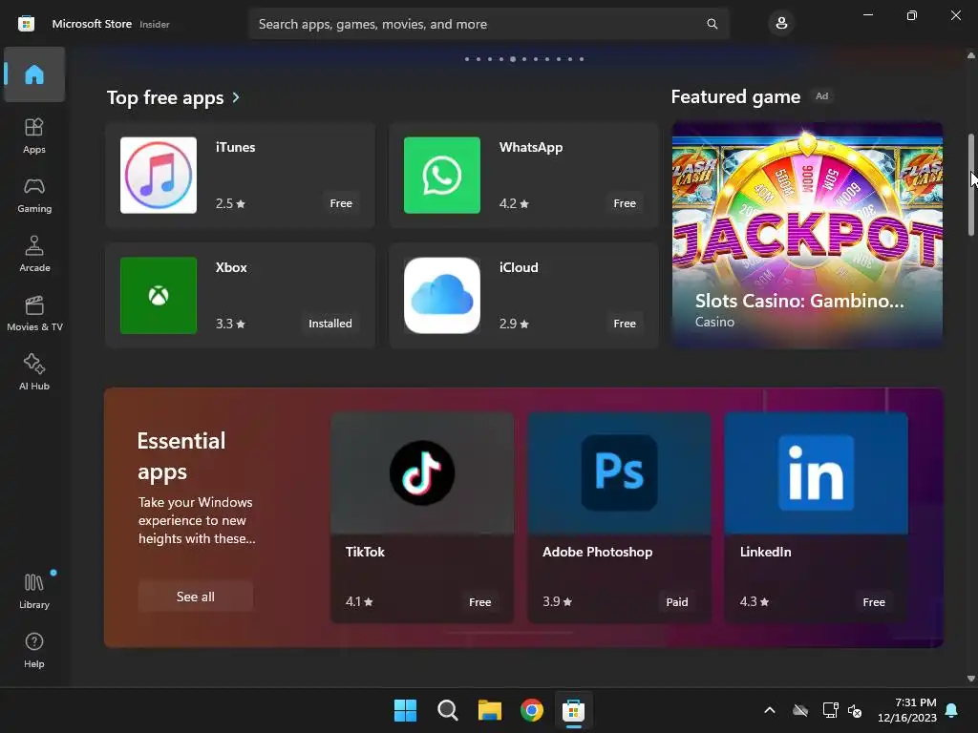This screenshot has height=733, width=978.
Task: Open the iTunes app icon
Action: (x=159, y=176)
